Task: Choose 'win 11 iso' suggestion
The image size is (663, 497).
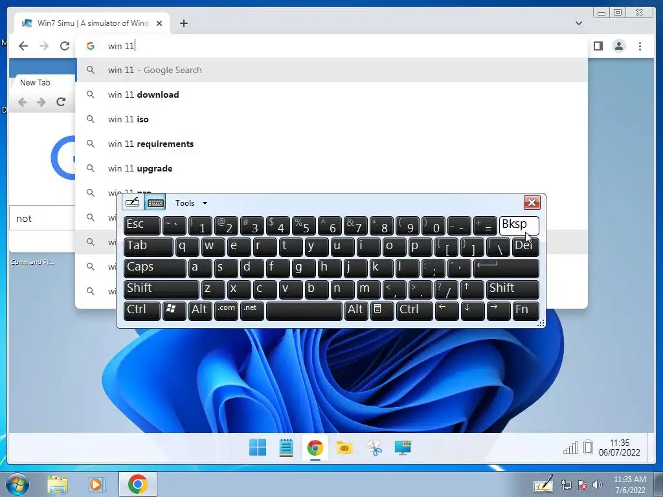Action: [x=332, y=119]
